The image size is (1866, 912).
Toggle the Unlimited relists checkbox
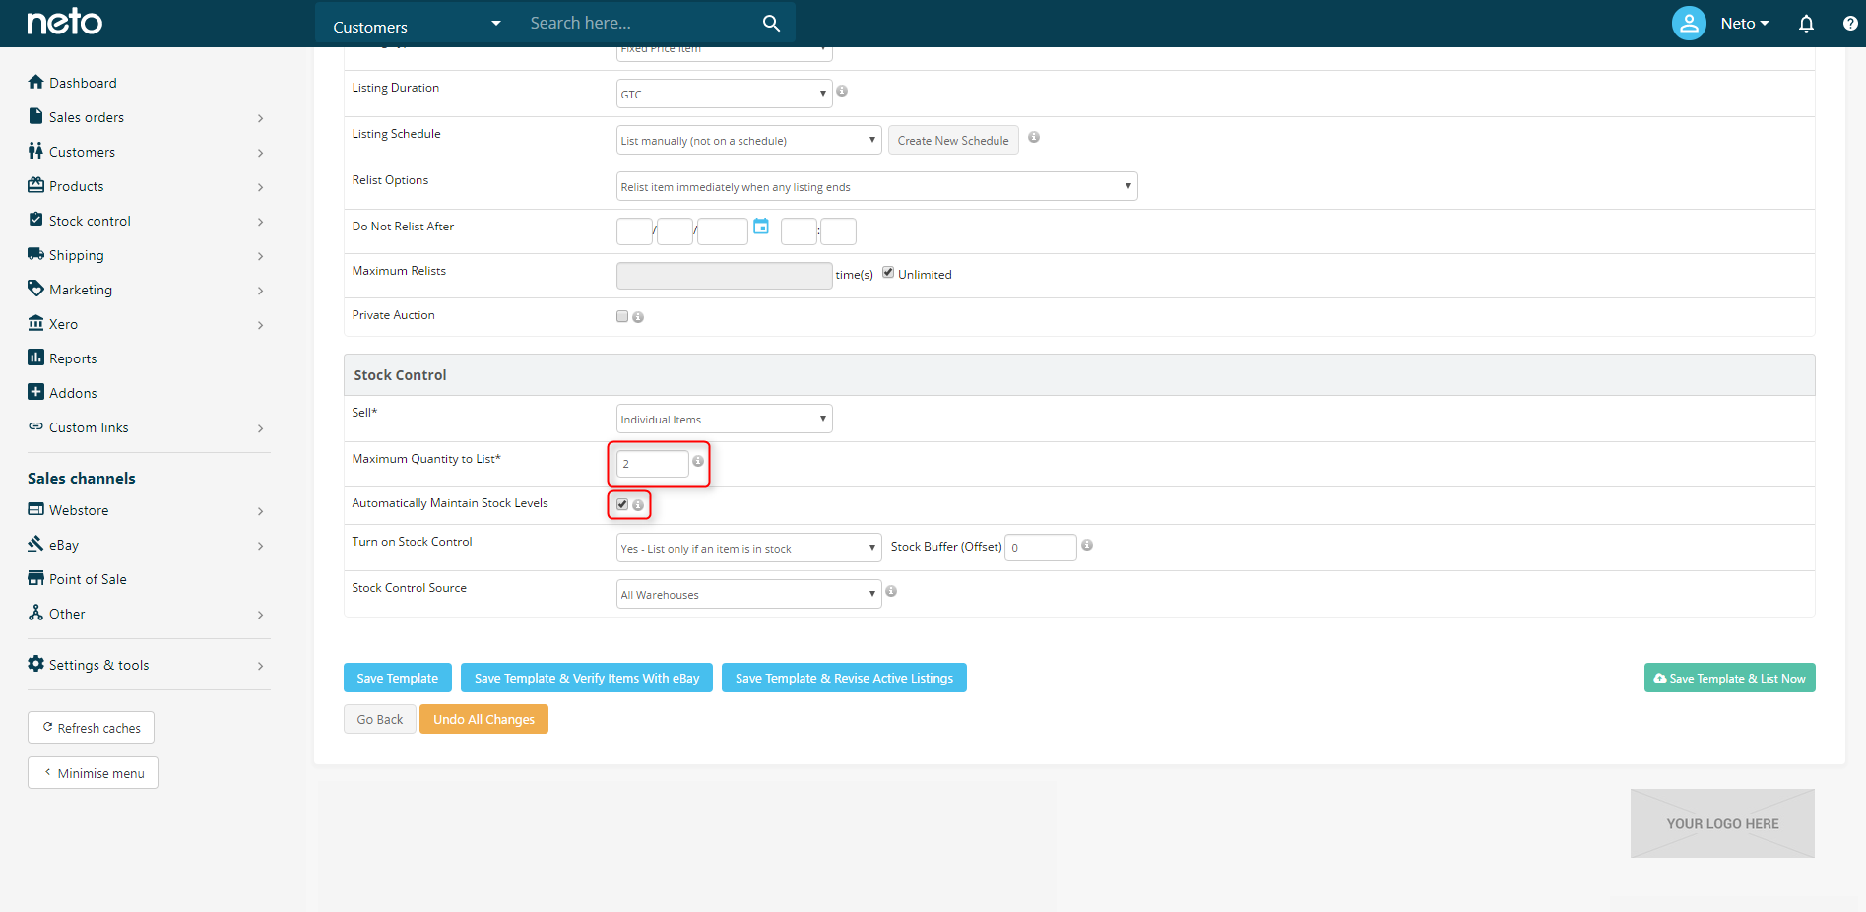click(x=888, y=273)
